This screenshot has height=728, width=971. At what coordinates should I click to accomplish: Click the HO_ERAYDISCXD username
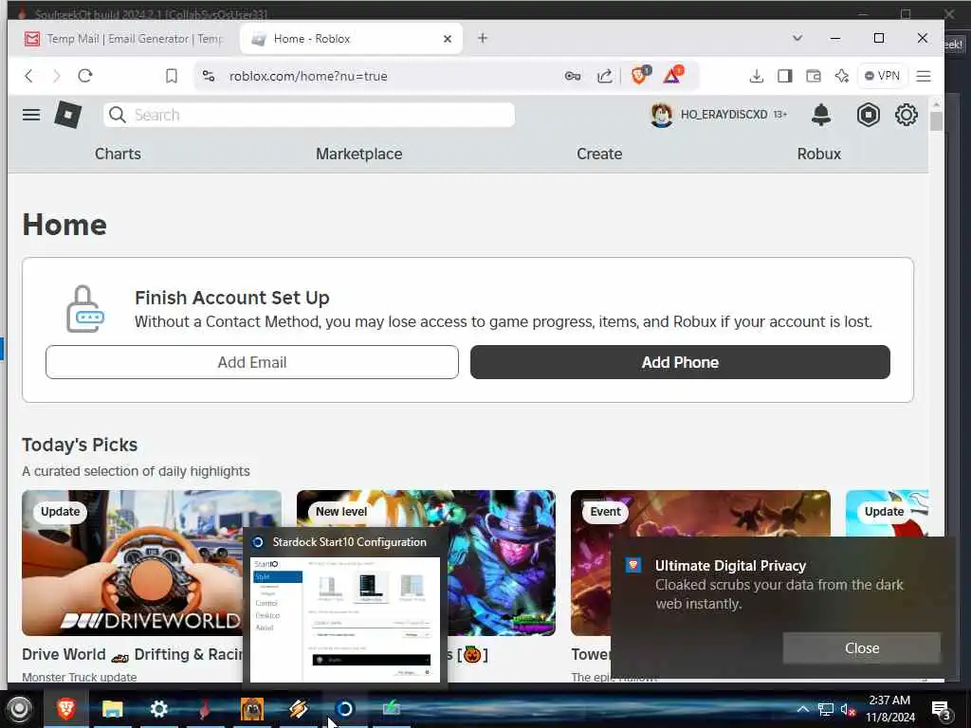pos(724,115)
